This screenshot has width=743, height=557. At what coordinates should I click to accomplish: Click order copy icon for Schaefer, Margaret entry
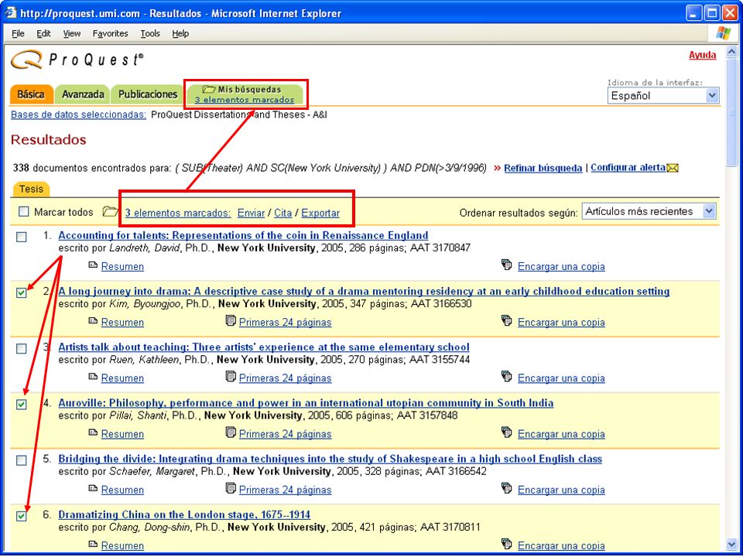click(506, 489)
